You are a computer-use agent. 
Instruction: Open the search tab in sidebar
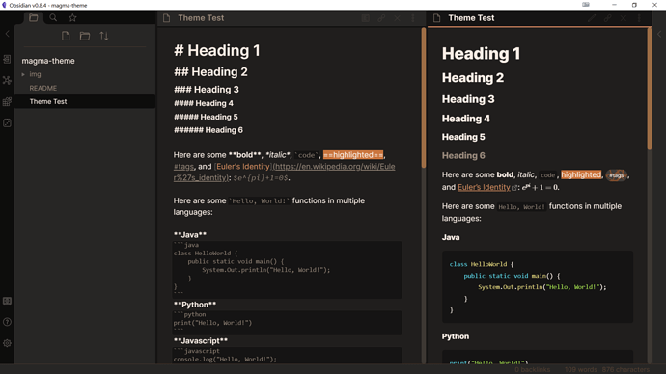coord(53,17)
